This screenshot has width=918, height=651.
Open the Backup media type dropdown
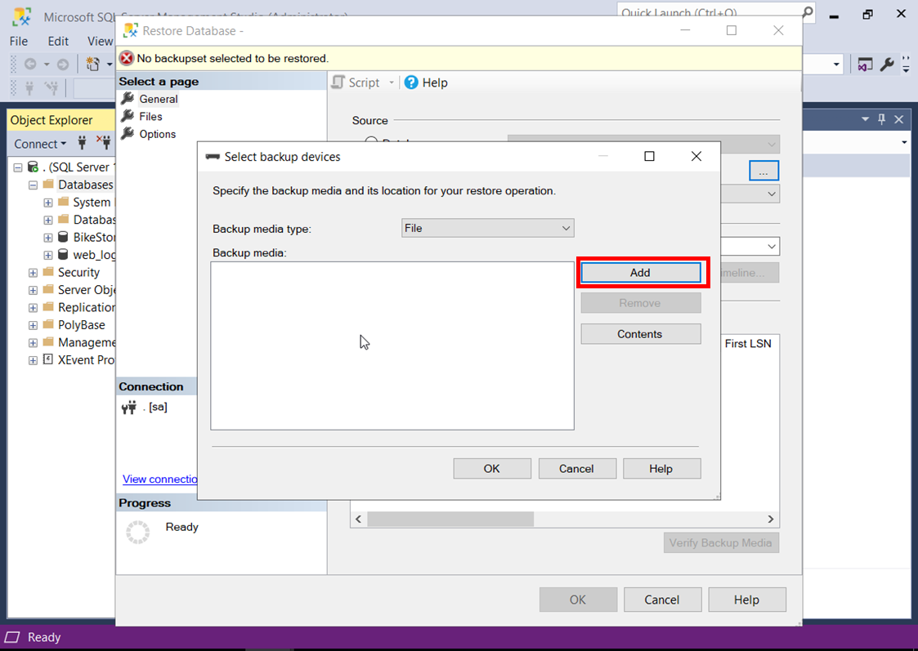pyautogui.click(x=488, y=228)
